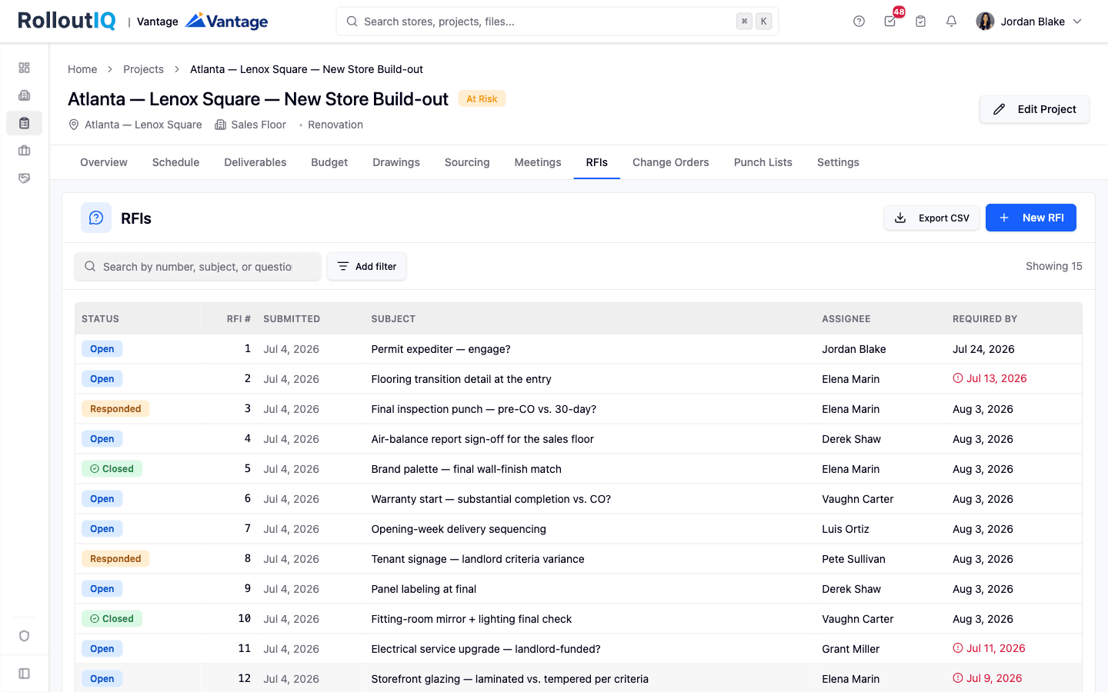This screenshot has width=1108, height=692.
Task: Switch to the Overview tab
Action: 104,162
